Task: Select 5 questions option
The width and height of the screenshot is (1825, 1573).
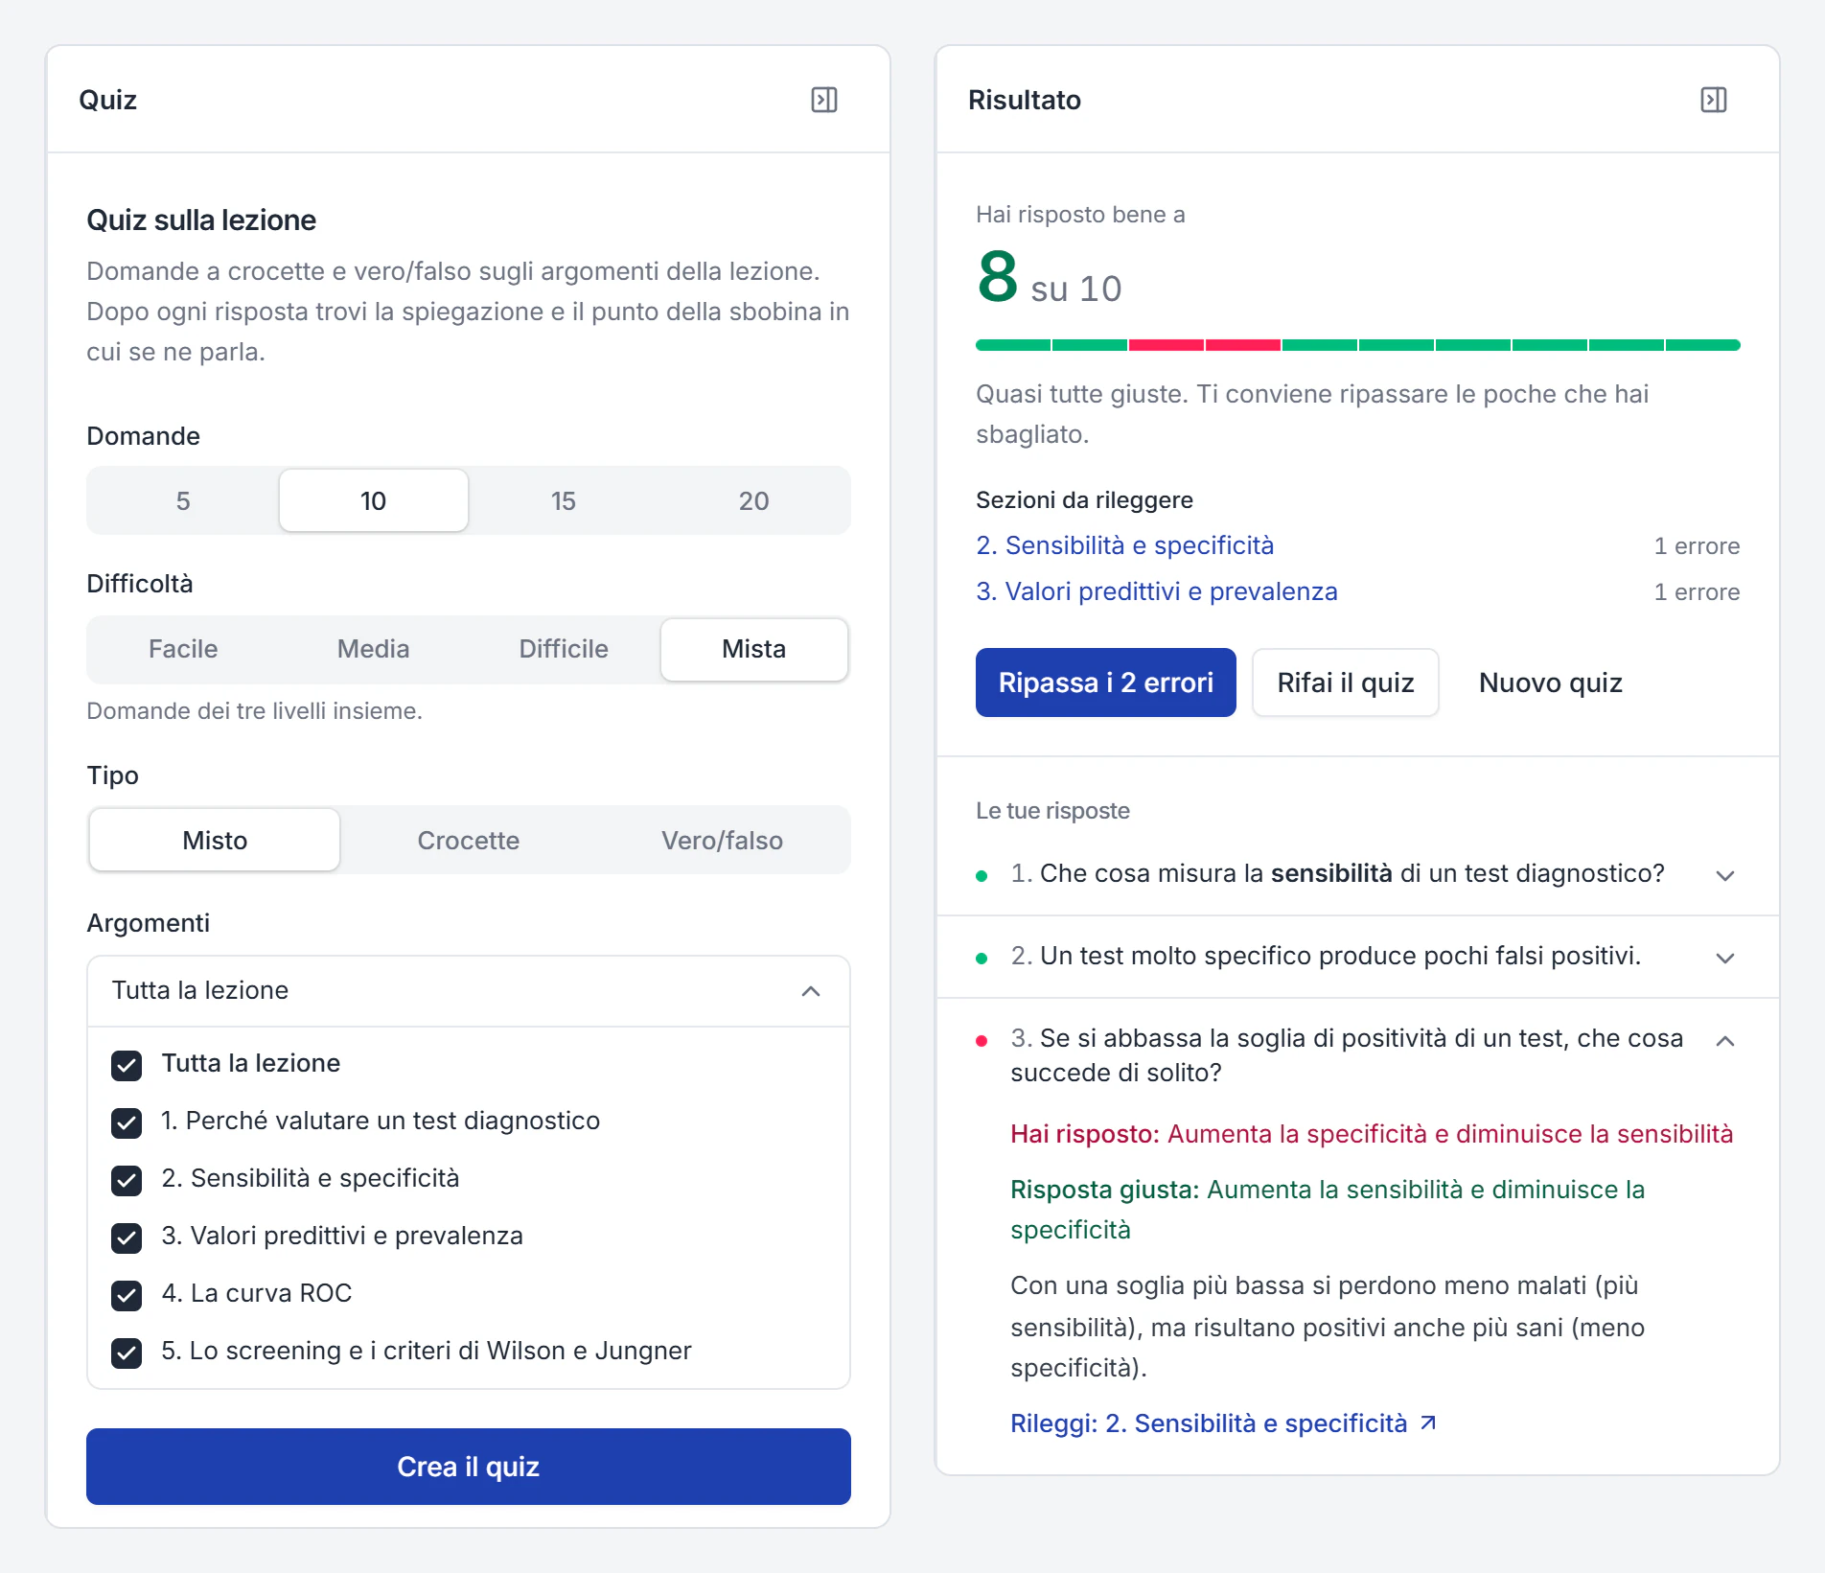Action: click(x=183, y=500)
